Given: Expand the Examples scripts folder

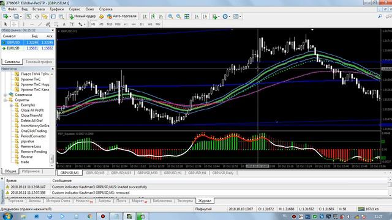Looking at the screenshot, I should pos(11,105).
